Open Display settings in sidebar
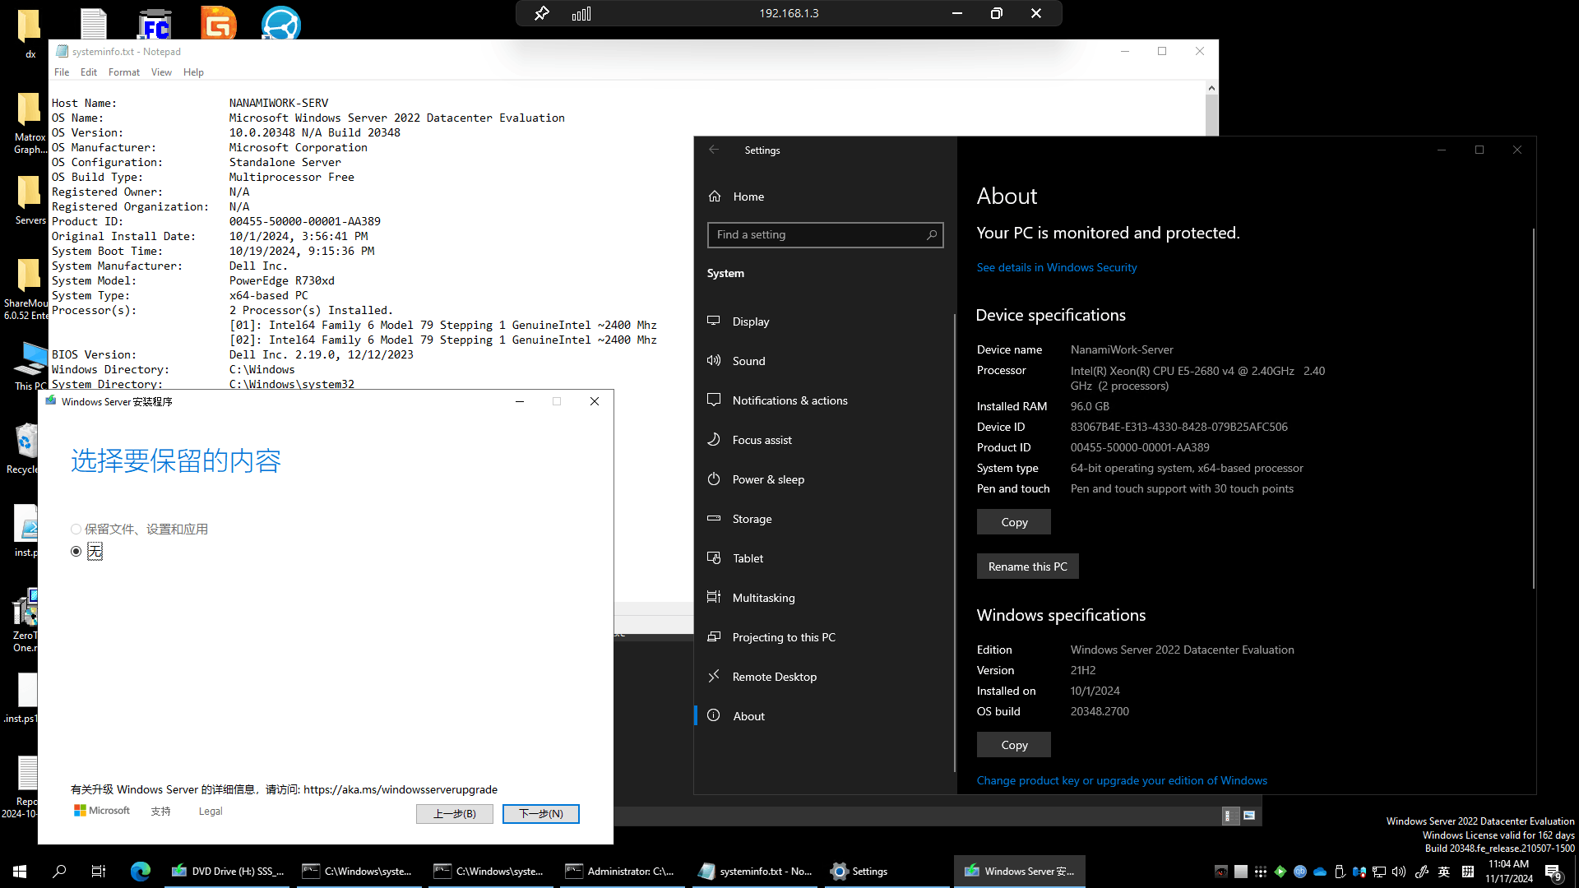This screenshot has width=1579, height=888. pos(750,321)
